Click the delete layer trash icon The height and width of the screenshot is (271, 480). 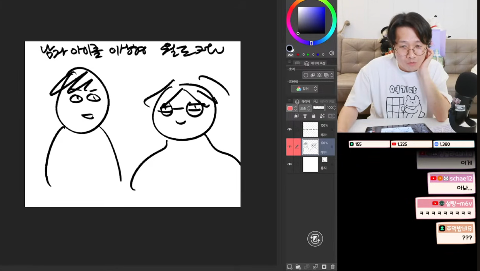point(332,267)
